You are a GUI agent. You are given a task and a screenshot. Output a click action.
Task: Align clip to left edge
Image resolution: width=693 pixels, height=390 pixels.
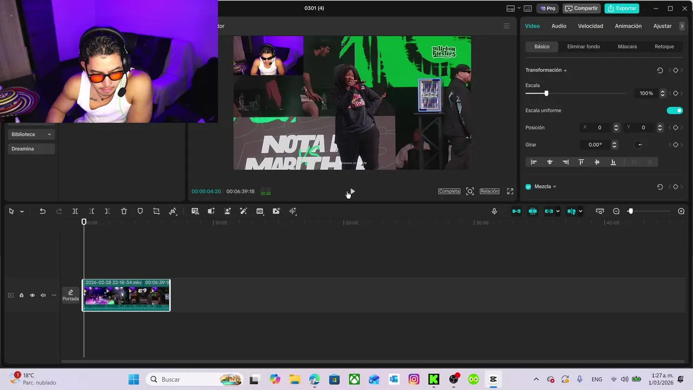pyautogui.click(x=534, y=162)
